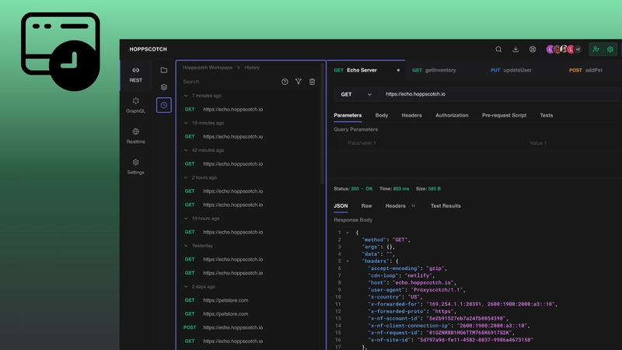622x350 pixels.
Task: Collapse the '19 hours ago' history group
Action: click(x=186, y=219)
